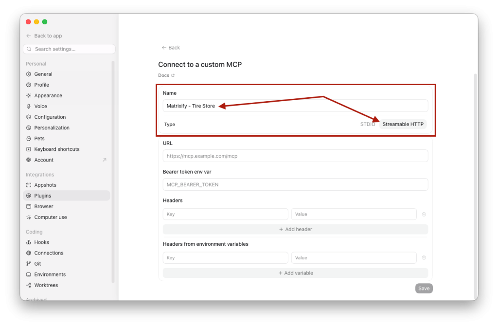Click the Environments monitor icon
Screen dimensions: 498x327
point(29,274)
